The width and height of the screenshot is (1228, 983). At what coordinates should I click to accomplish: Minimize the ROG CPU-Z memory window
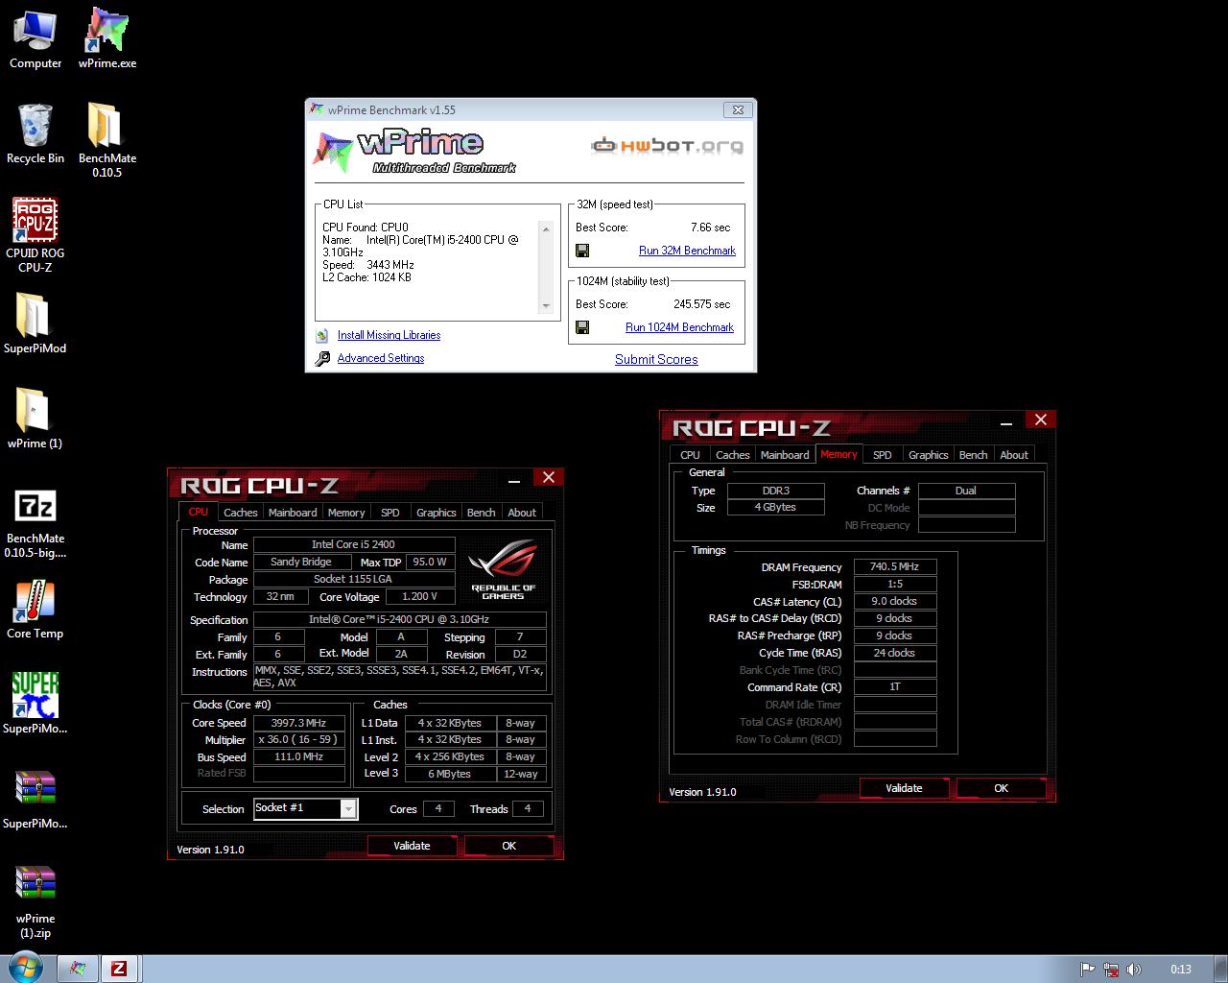click(1006, 422)
